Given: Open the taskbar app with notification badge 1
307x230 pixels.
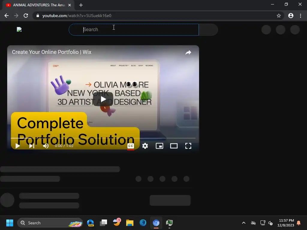Looking at the screenshot, I should coord(117,222).
